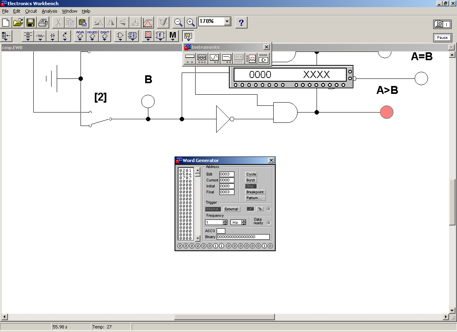Set a Breakpoint in Word Generator

[255, 192]
